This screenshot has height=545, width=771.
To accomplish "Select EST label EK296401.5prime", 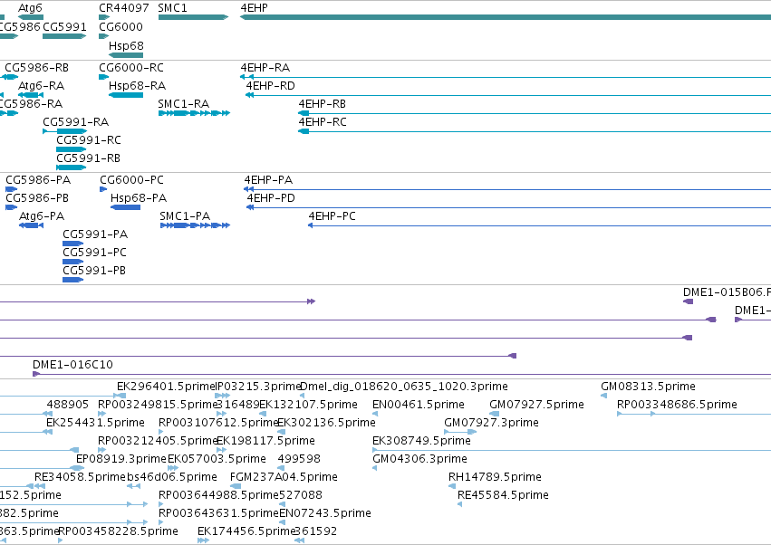I will [x=167, y=387].
